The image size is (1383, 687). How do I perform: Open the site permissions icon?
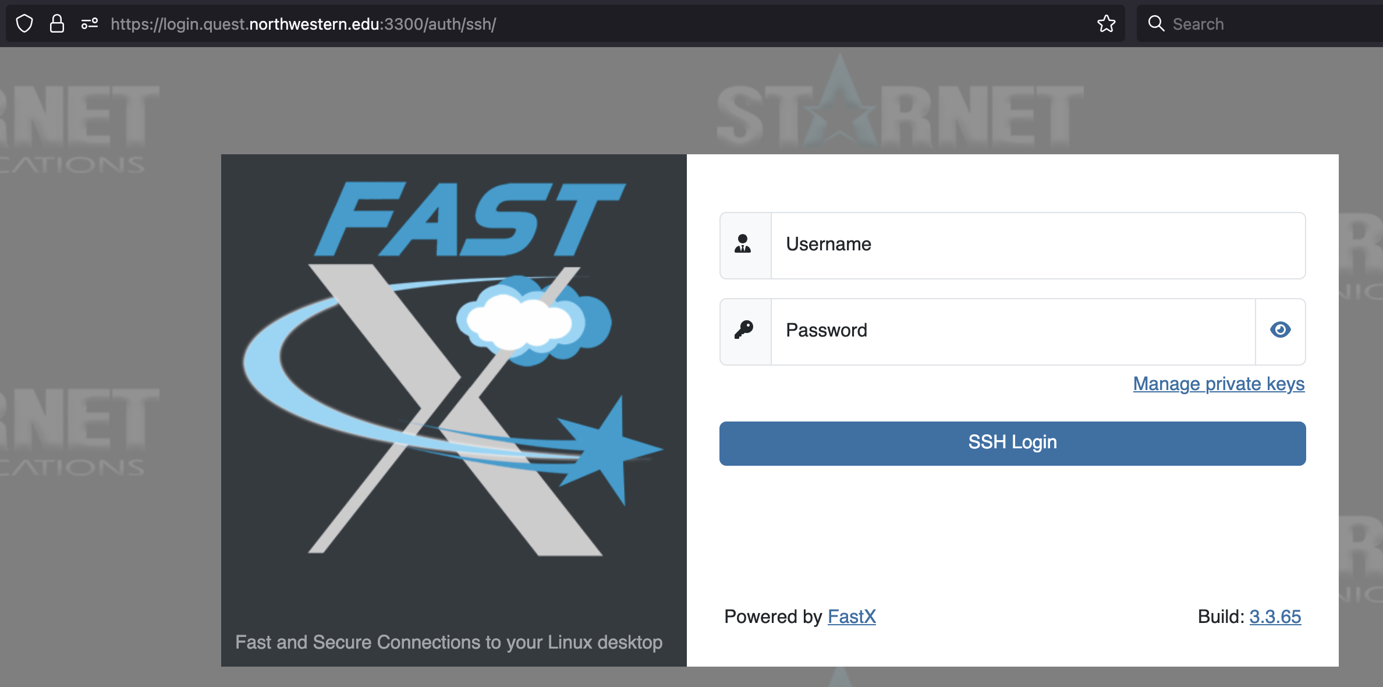click(x=90, y=23)
